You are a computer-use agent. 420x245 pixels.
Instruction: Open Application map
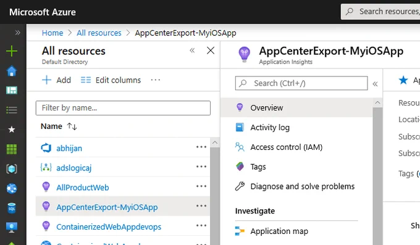[x=279, y=231]
